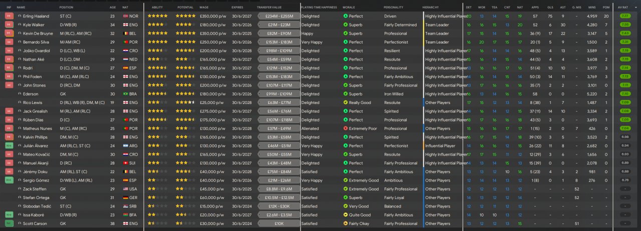Click Scott Carson's Fairly Okay morale icon
Image resolution: width=641 pixels, height=231 pixels.
(x=345, y=223)
